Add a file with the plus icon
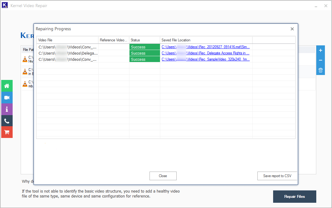The image size is (332, 208). [321, 51]
